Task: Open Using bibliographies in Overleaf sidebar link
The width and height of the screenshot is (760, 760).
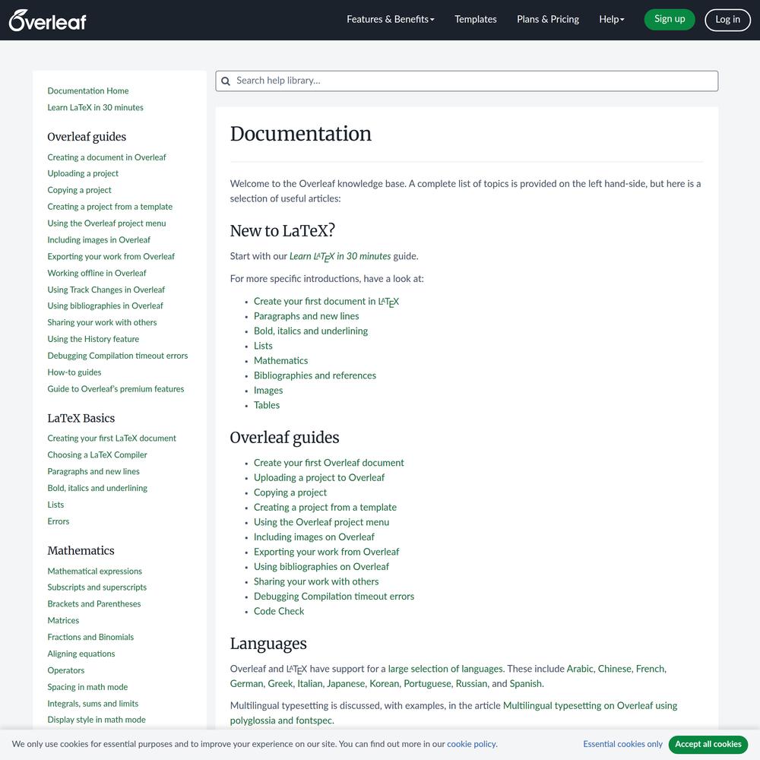Action: (x=105, y=306)
